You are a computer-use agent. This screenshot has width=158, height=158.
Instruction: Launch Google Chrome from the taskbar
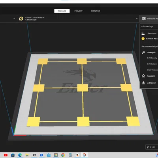click(63, 155)
